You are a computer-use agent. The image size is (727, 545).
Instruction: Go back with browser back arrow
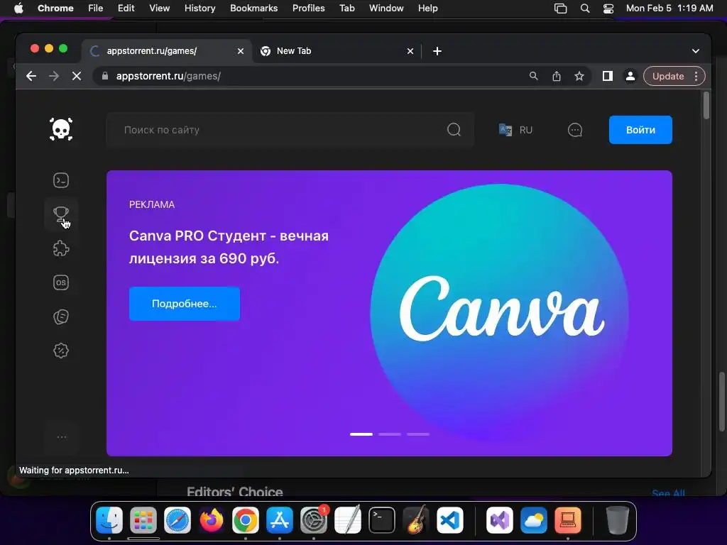coord(31,76)
